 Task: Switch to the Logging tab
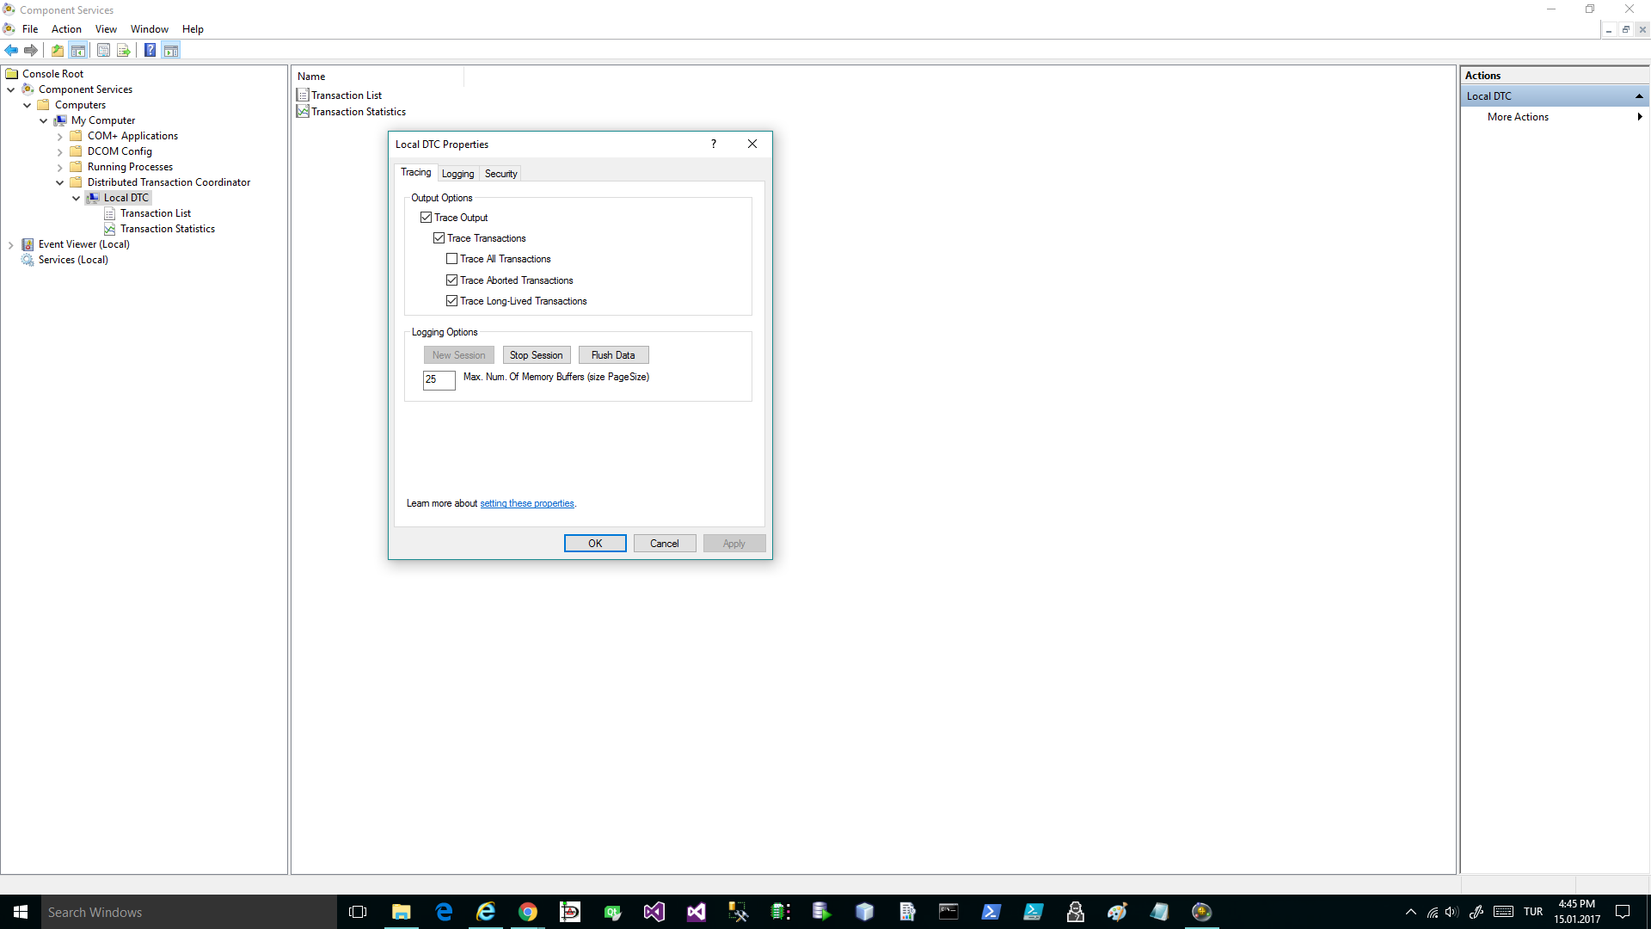click(x=457, y=174)
